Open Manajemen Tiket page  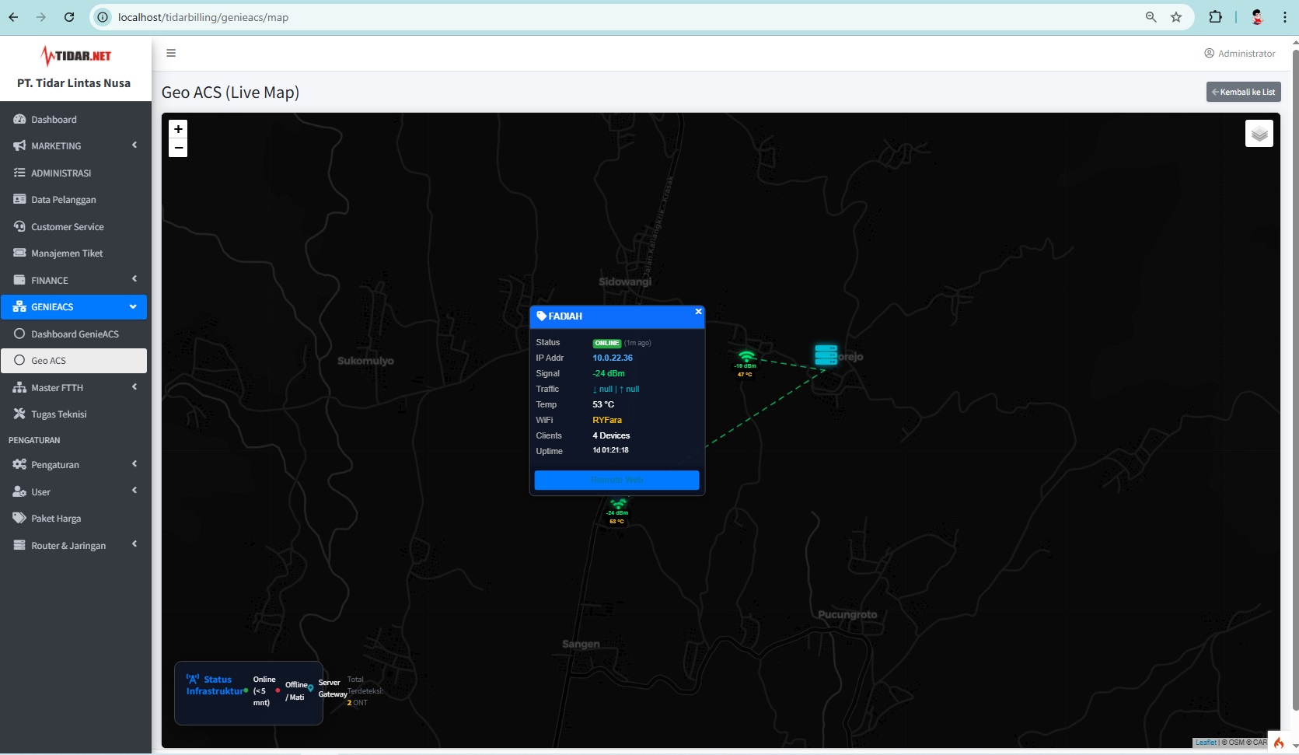(75, 253)
